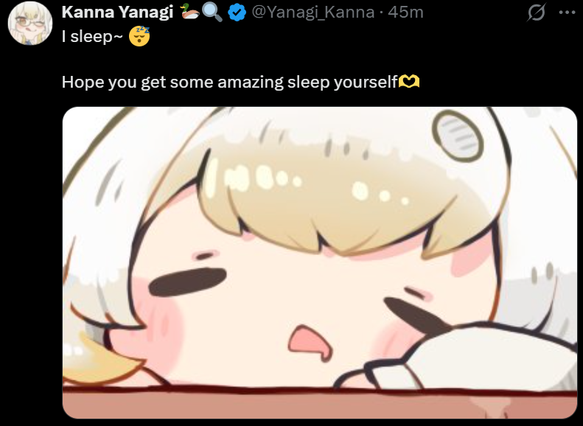Click the blue verified checkmark badge

pos(237,13)
